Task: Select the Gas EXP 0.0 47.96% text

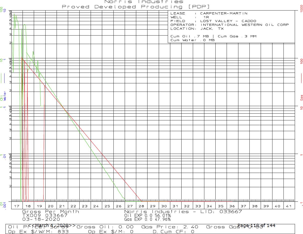Action: tap(148, 219)
